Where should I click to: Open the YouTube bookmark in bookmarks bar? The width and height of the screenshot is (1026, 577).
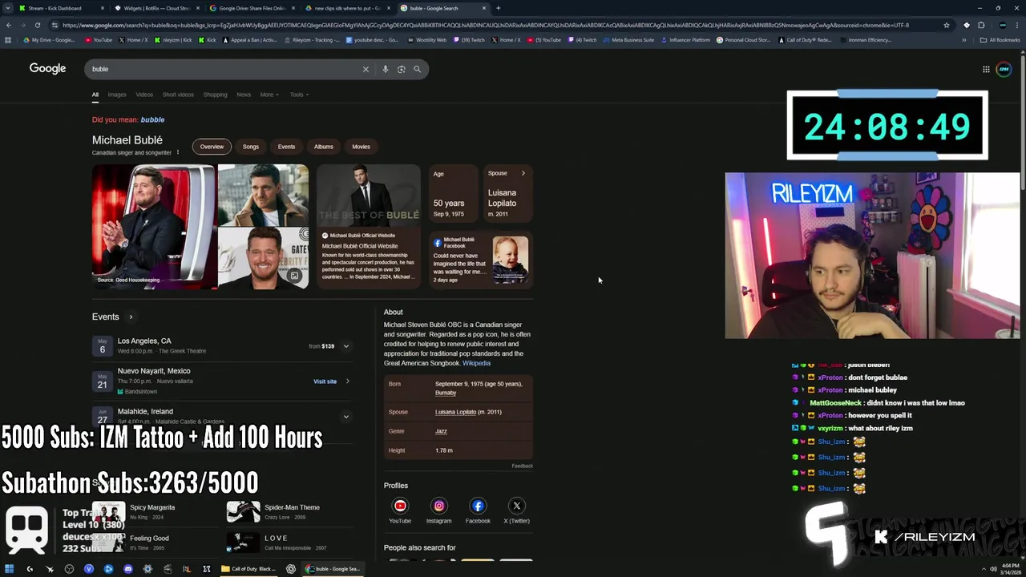point(99,40)
